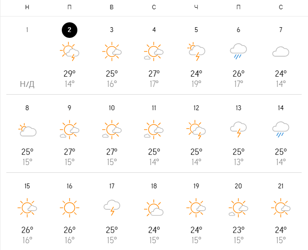Screen dimensions: 308x250
Task: Select date 1 marked Н/Д
Action: [27, 30]
